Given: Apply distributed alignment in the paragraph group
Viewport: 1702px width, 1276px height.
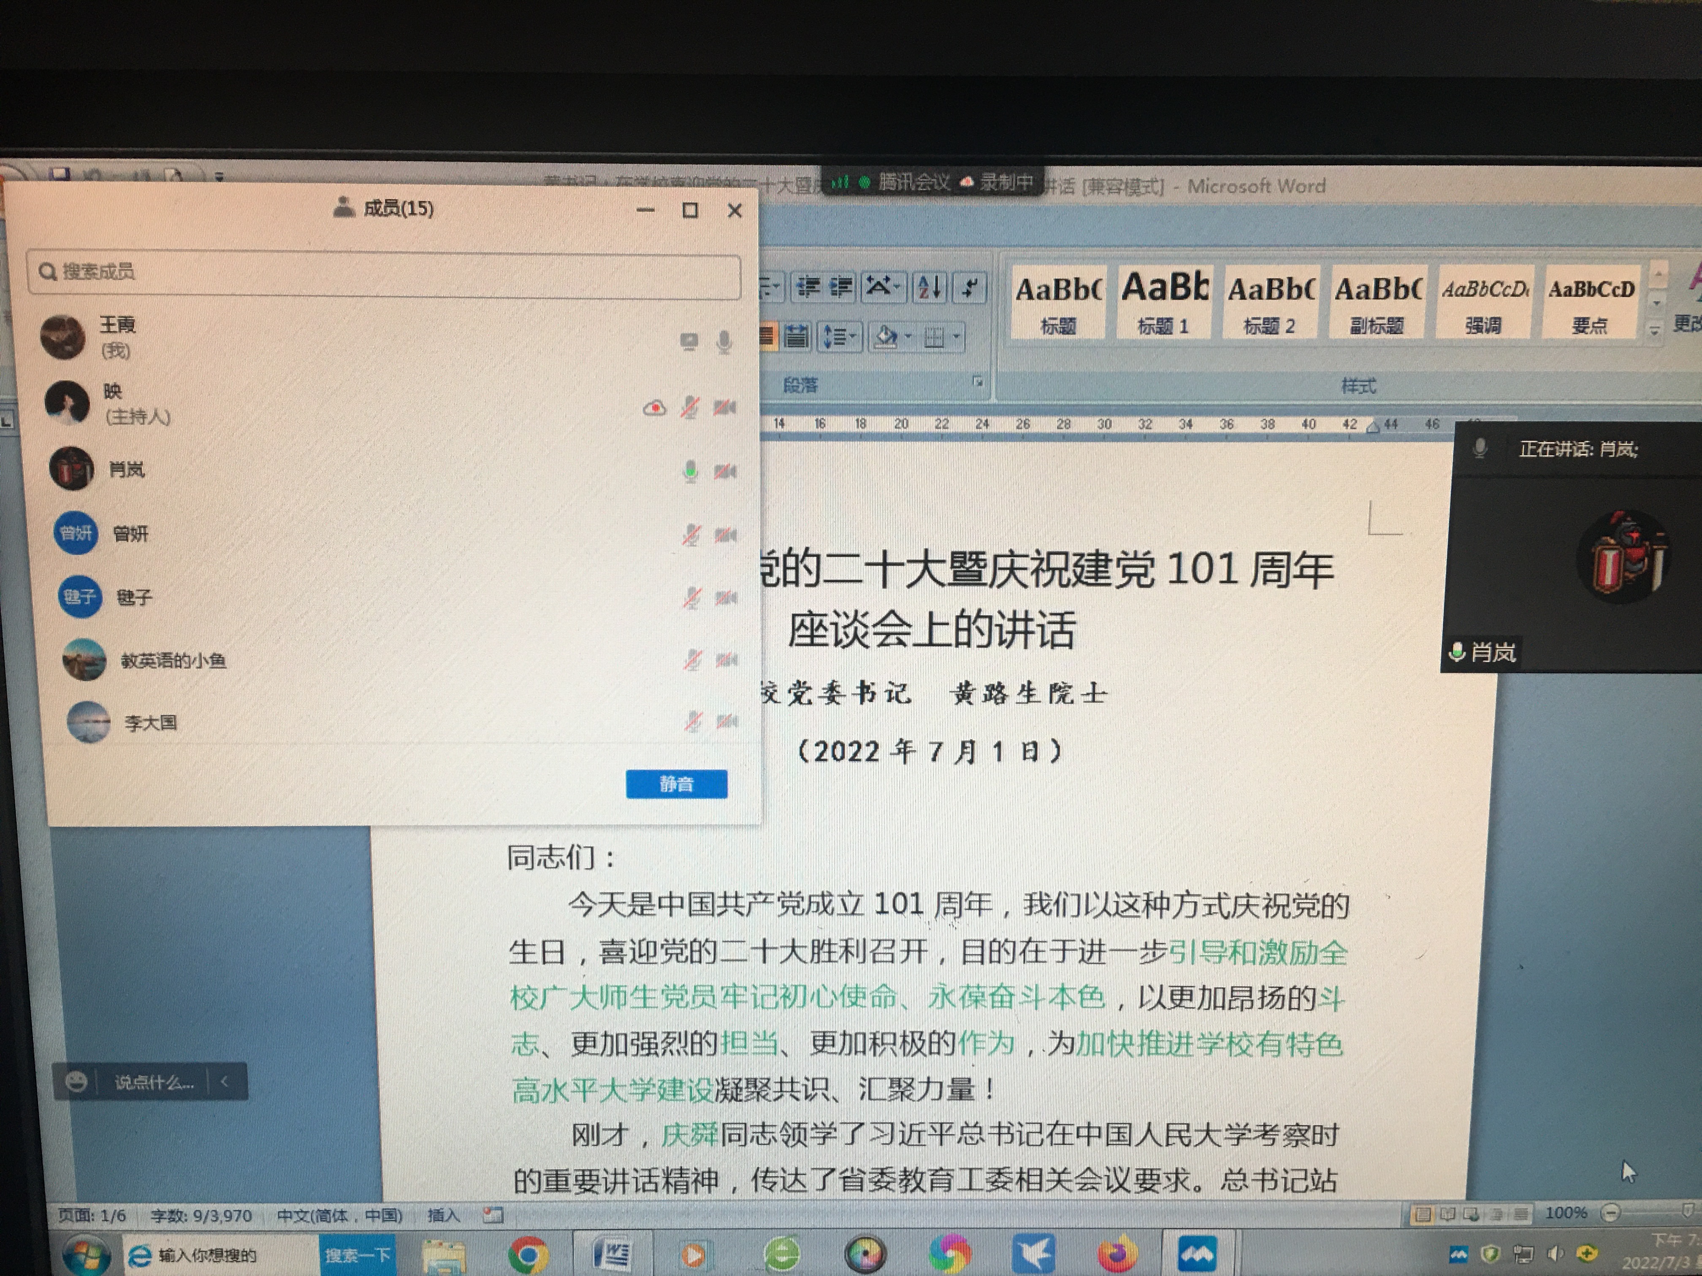Looking at the screenshot, I should (797, 336).
